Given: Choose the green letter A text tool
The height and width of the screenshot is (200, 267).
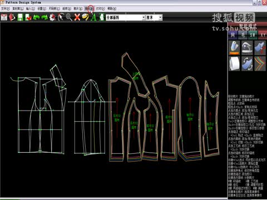Looking at the screenshot, I should click(94, 17).
